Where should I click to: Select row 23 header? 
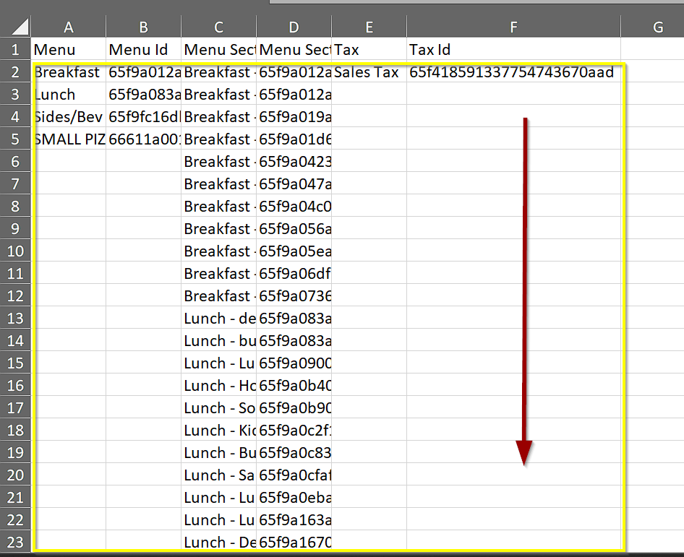[x=15, y=542]
